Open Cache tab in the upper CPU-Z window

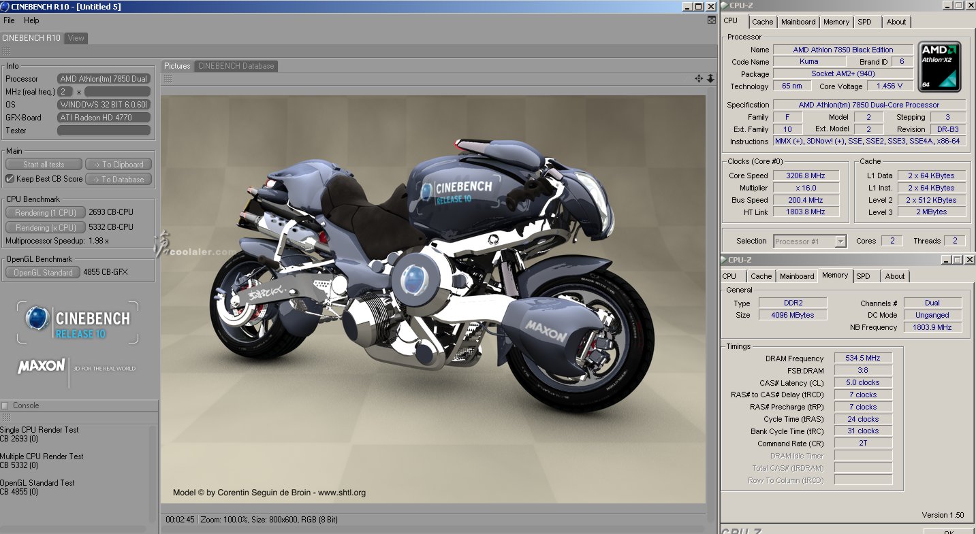pyautogui.click(x=763, y=22)
